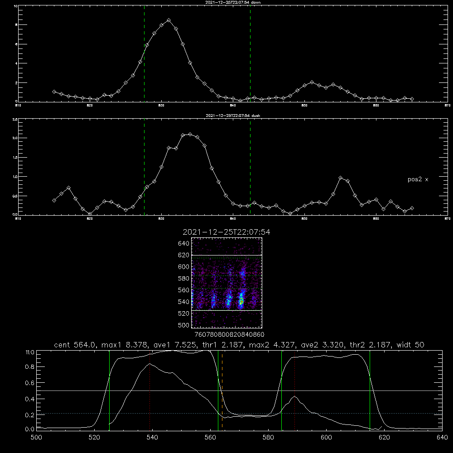Click the dusk plot title '2021-12-25T22:07:54 dusk'
453x453 pixels.
[233, 116]
